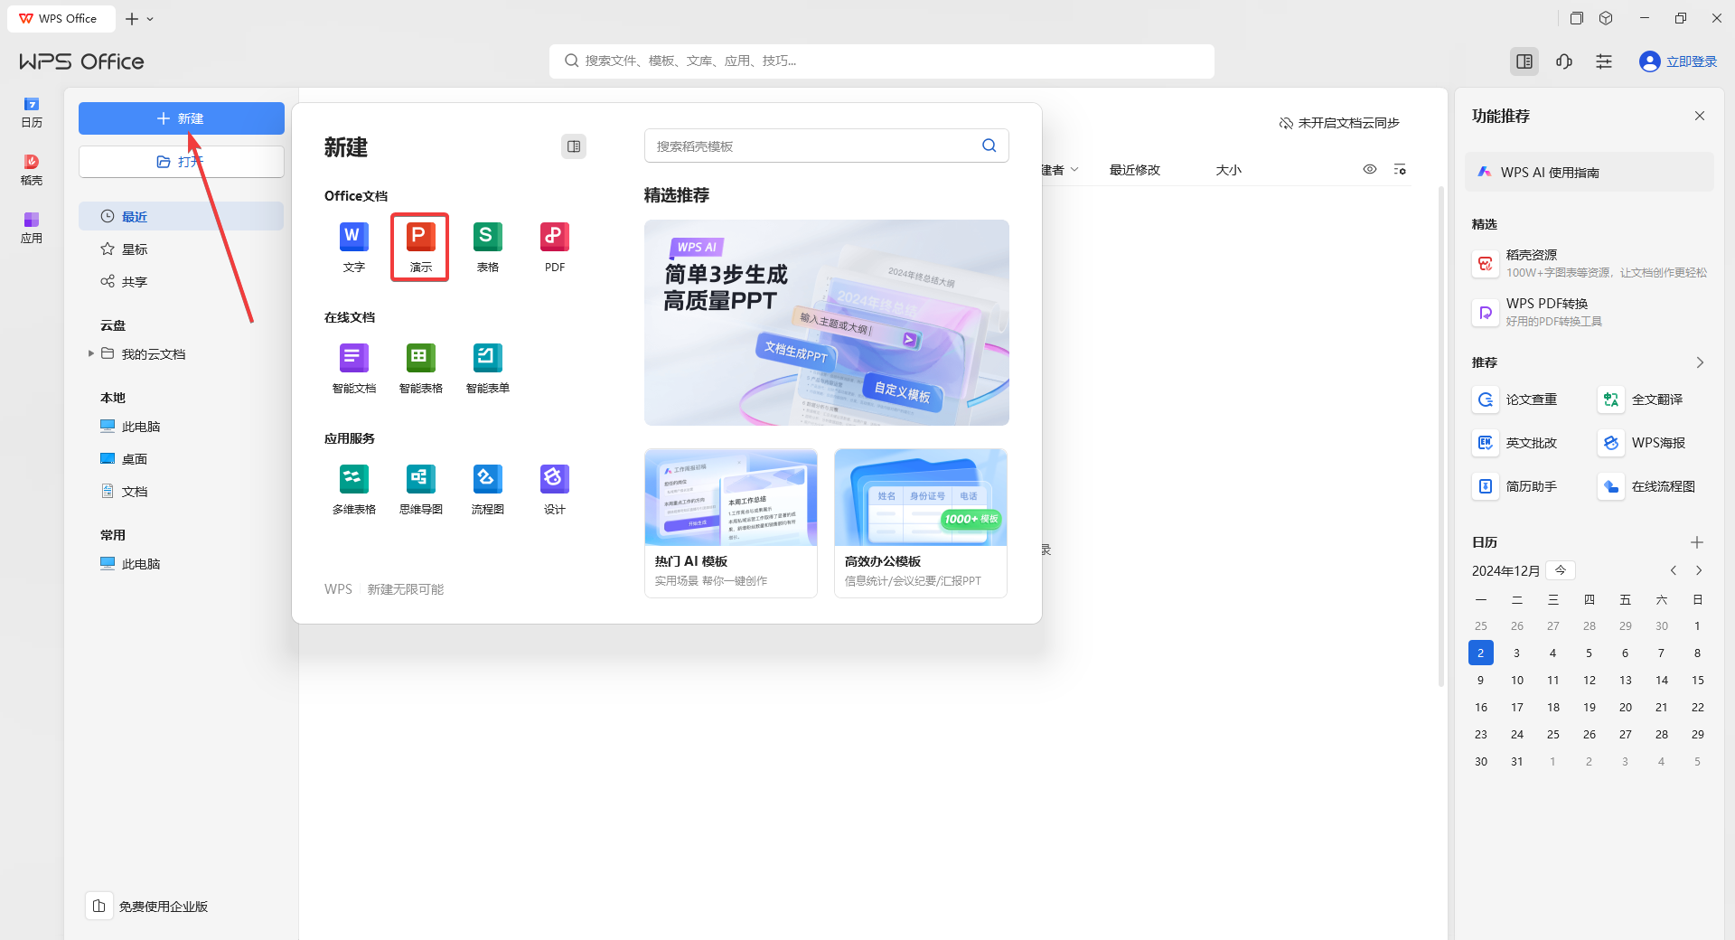The width and height of the screenshot is (1735, 940).
Task: Select 星标 in the left menu
Action: coord(135,249)
